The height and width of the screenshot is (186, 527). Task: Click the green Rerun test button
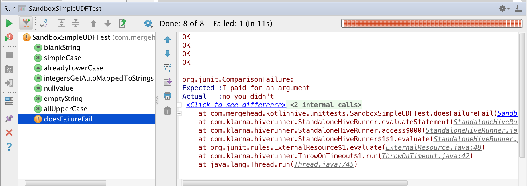9,23
